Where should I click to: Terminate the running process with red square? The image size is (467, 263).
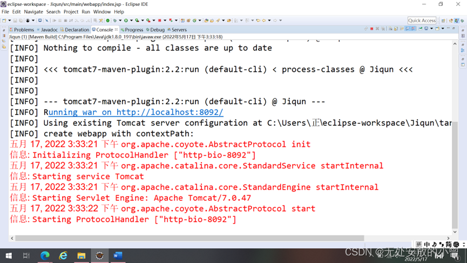coord(371,29)
